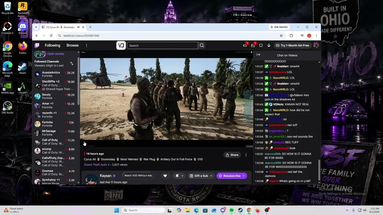Open File Explorer from the taskbar
383x215 pixels.
(188, 210)
